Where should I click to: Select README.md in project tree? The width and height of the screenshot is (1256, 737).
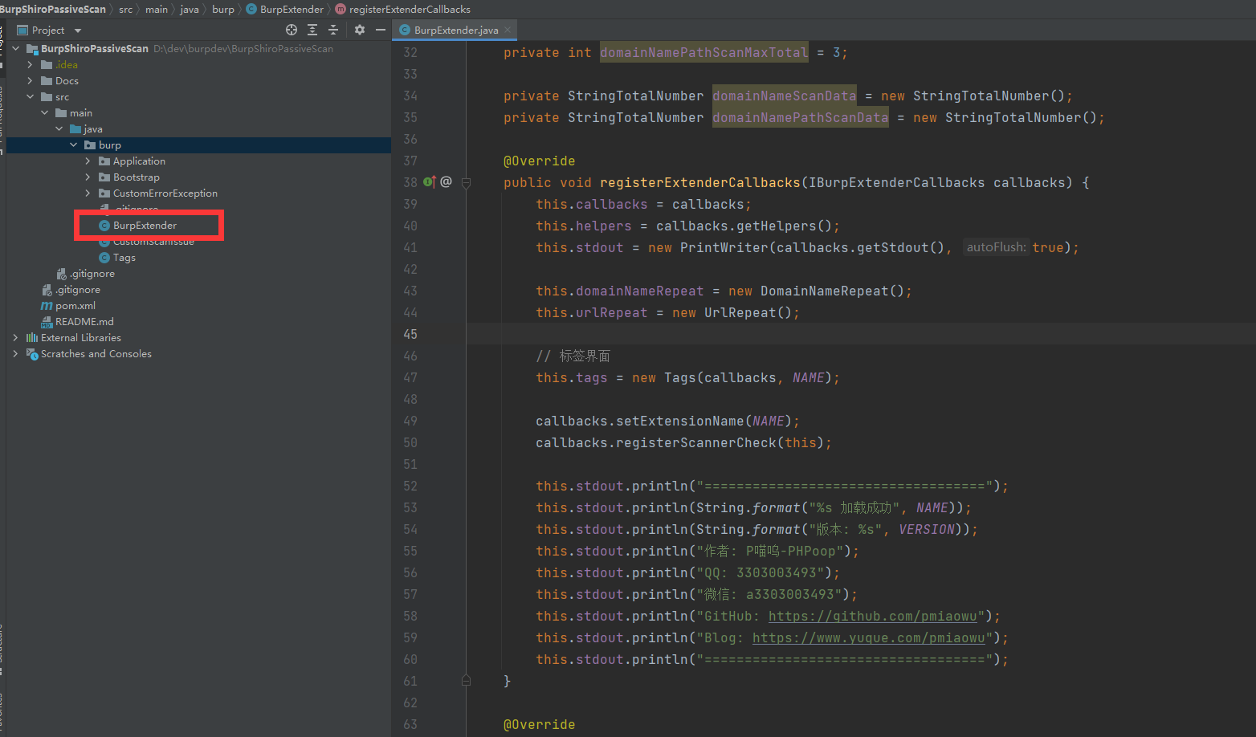84,322
